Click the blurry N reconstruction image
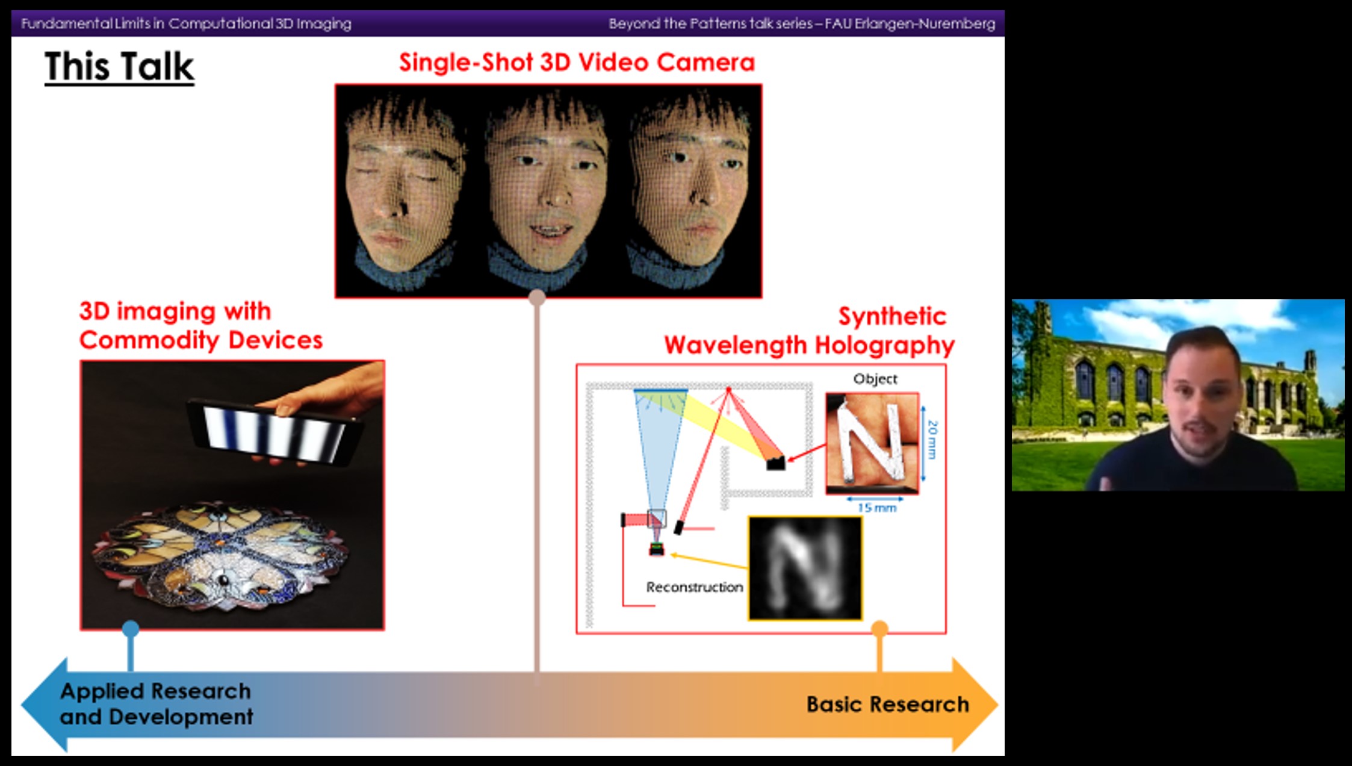The height and width of the screenshot is (766, 1352). [x=805, y=568]
